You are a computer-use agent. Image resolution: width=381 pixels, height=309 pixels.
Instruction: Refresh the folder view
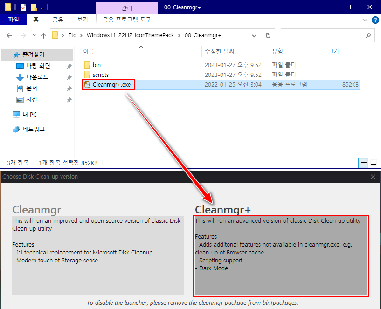[x=268, y=36]
